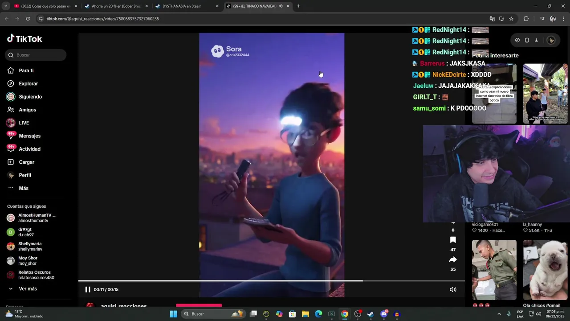Save video with the bookmark icon
This screenshot has width=570, height=321.
(x=453, y=240)
